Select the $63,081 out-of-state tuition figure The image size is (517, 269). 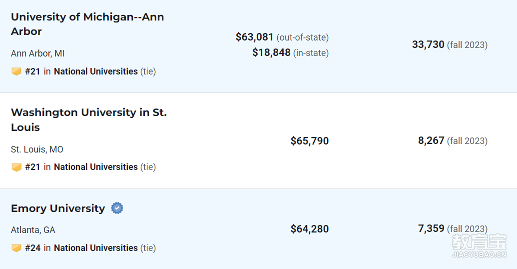[255, 37]
